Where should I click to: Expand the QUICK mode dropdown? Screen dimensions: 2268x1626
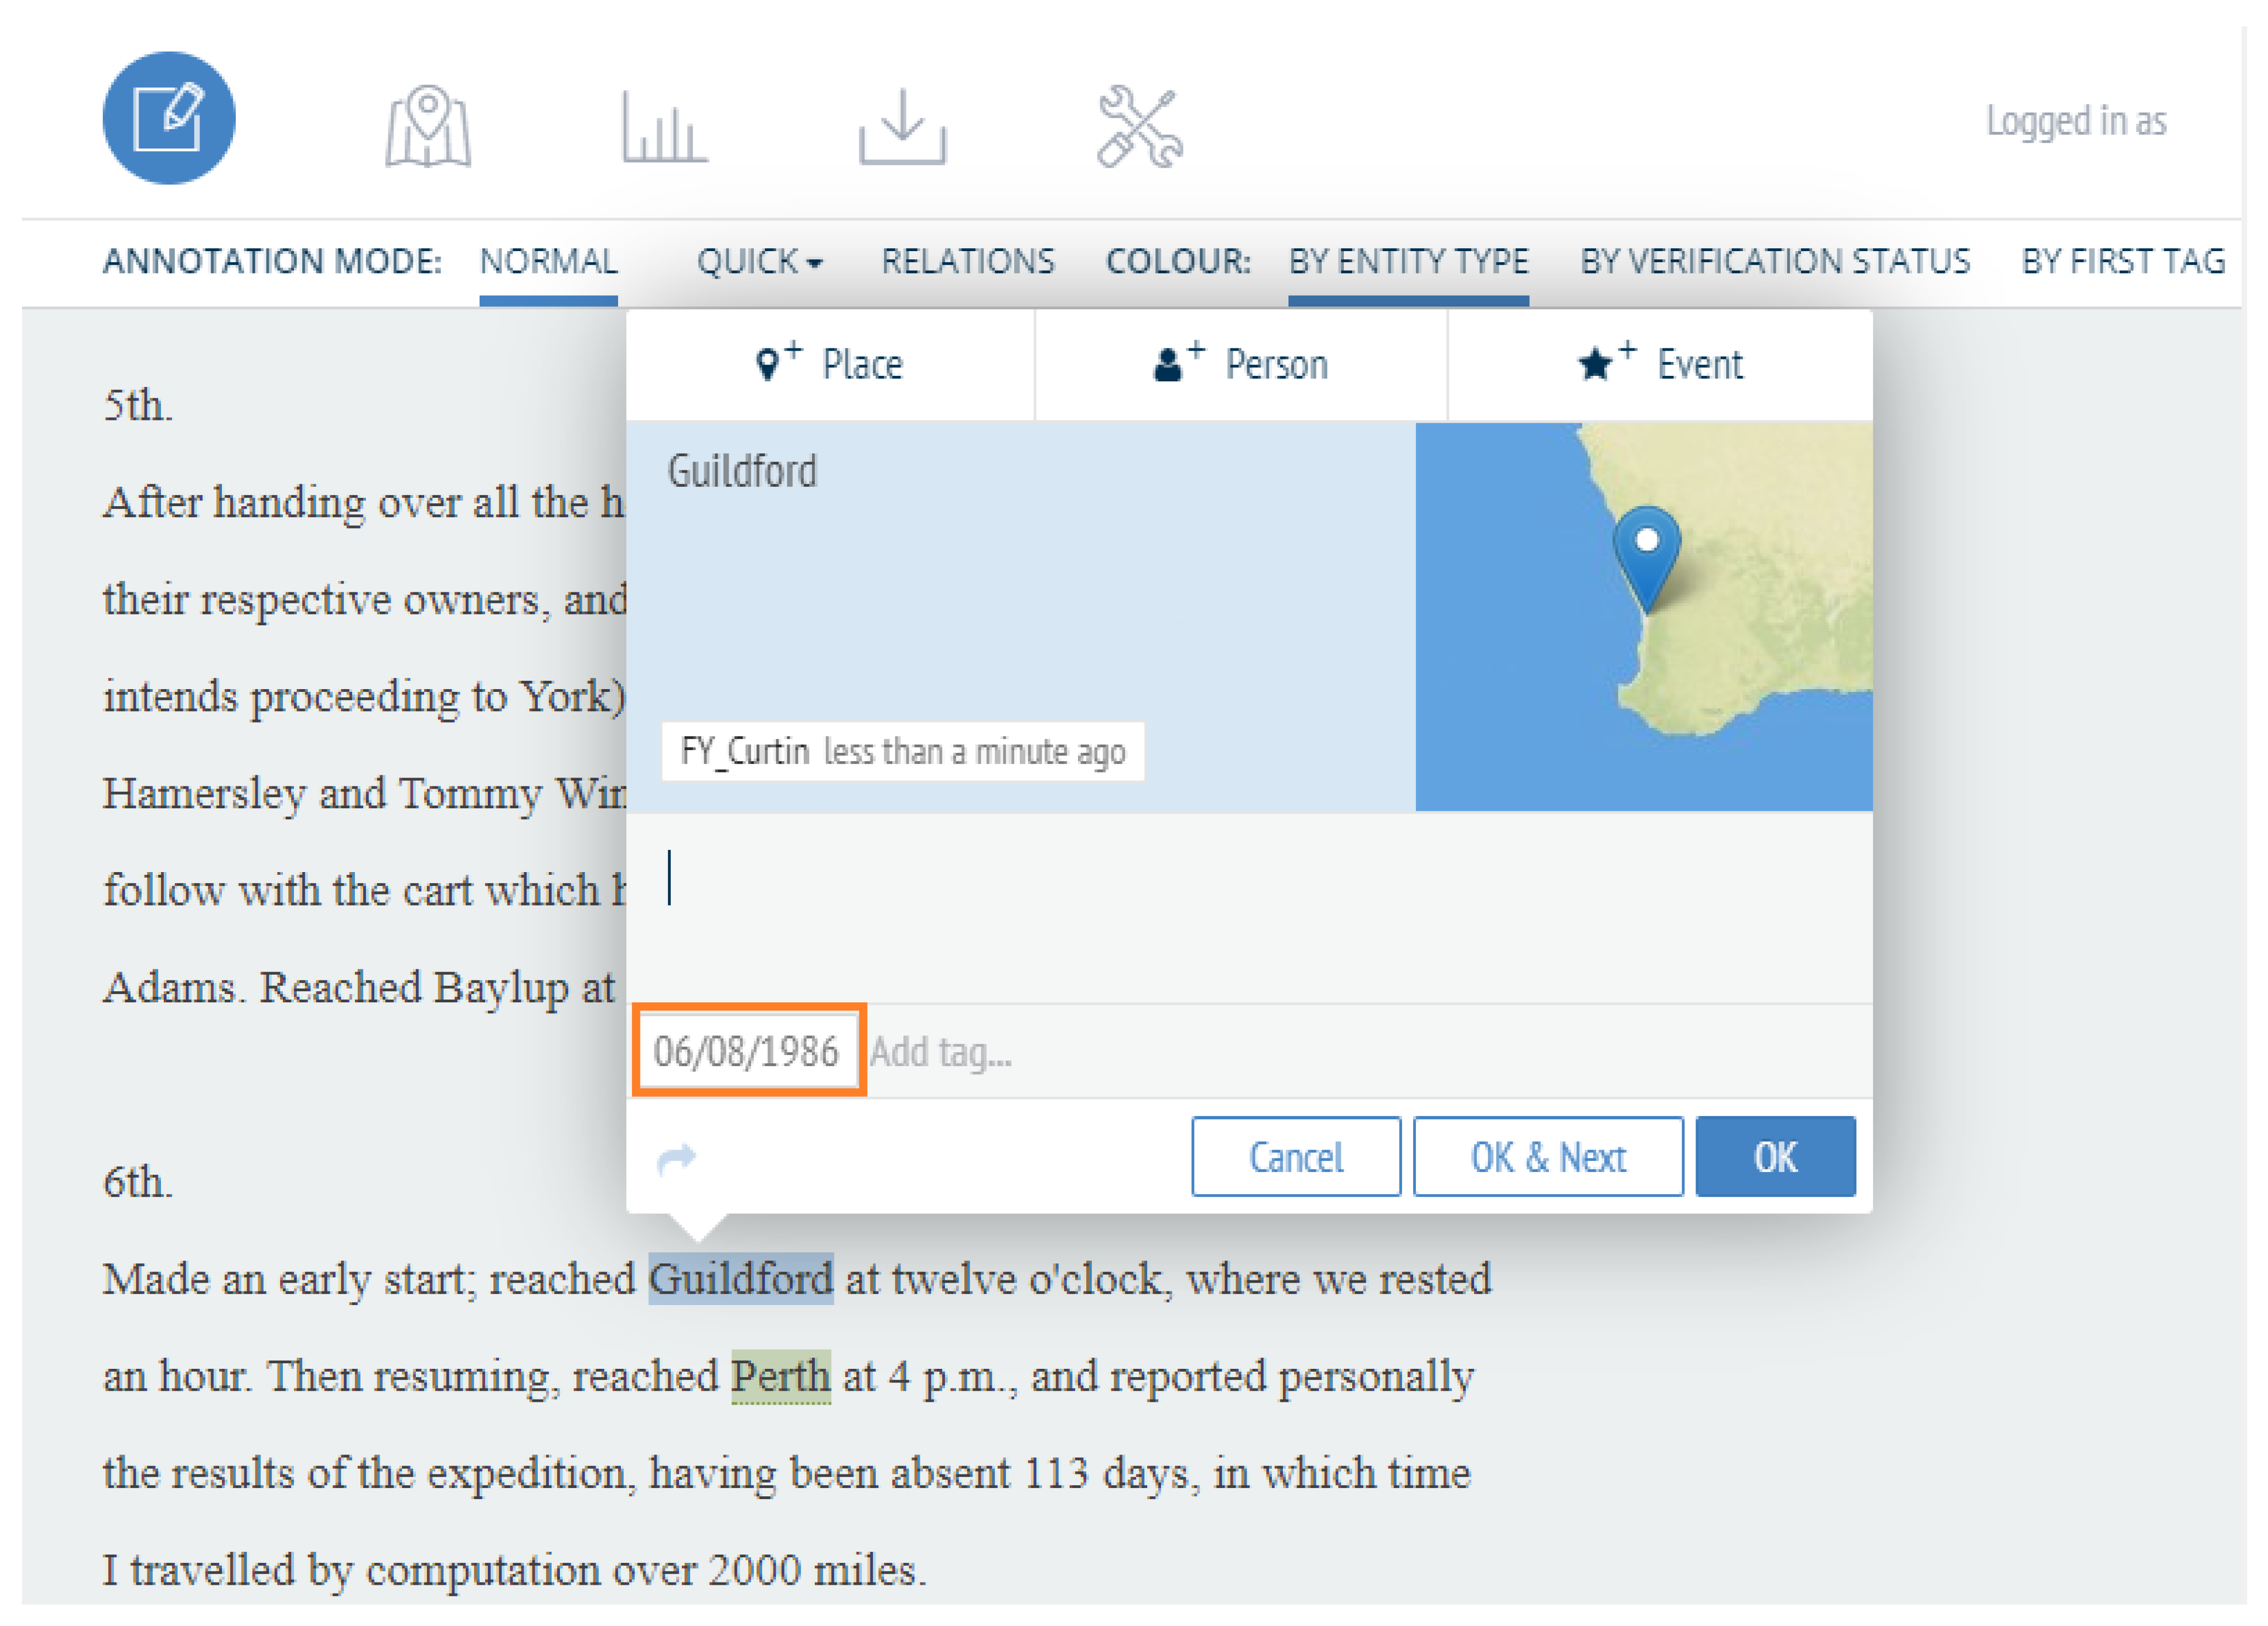[760, 261]
